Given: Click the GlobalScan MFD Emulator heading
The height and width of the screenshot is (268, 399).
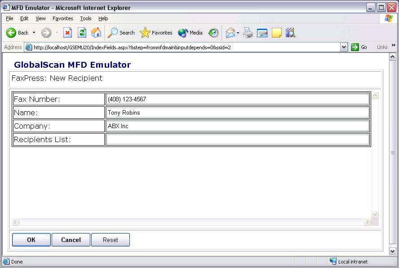Looking at the screenshot, I should point(72,65).
